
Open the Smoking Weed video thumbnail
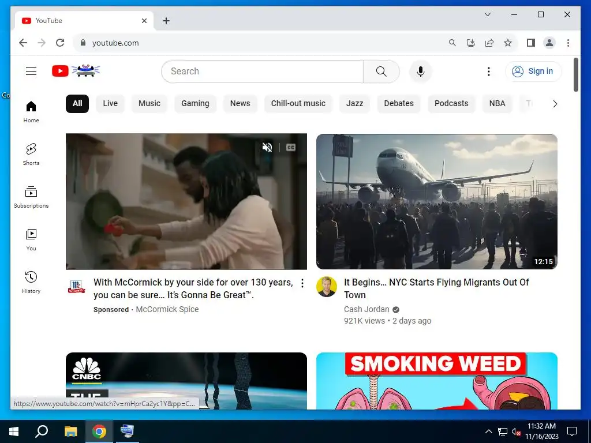(437, 381)
